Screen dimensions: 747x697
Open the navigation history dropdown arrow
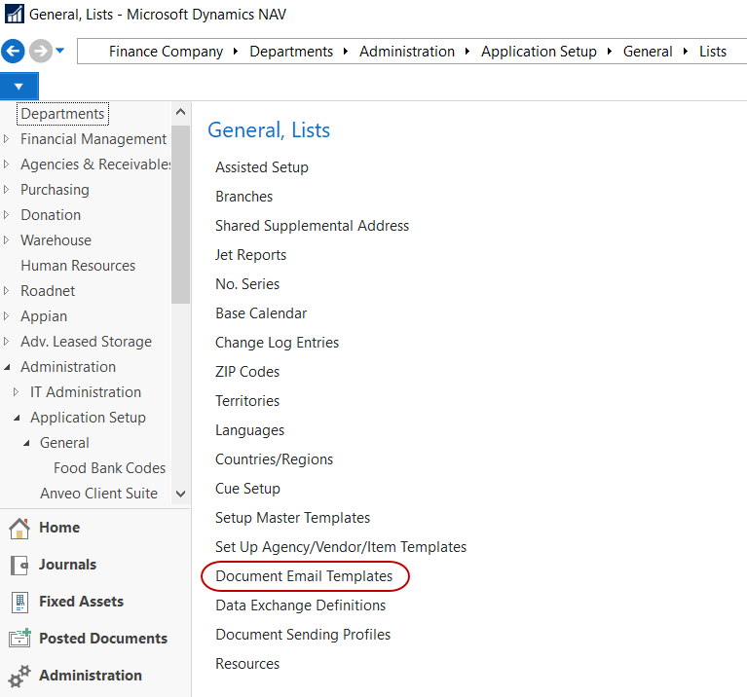coord(60,52)
